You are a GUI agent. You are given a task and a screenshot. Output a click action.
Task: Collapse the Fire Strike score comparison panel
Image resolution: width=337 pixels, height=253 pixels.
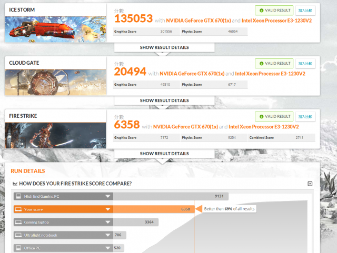click(x=310, y=184)
